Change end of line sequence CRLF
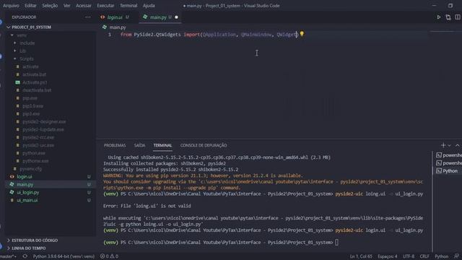 [424, 256]
